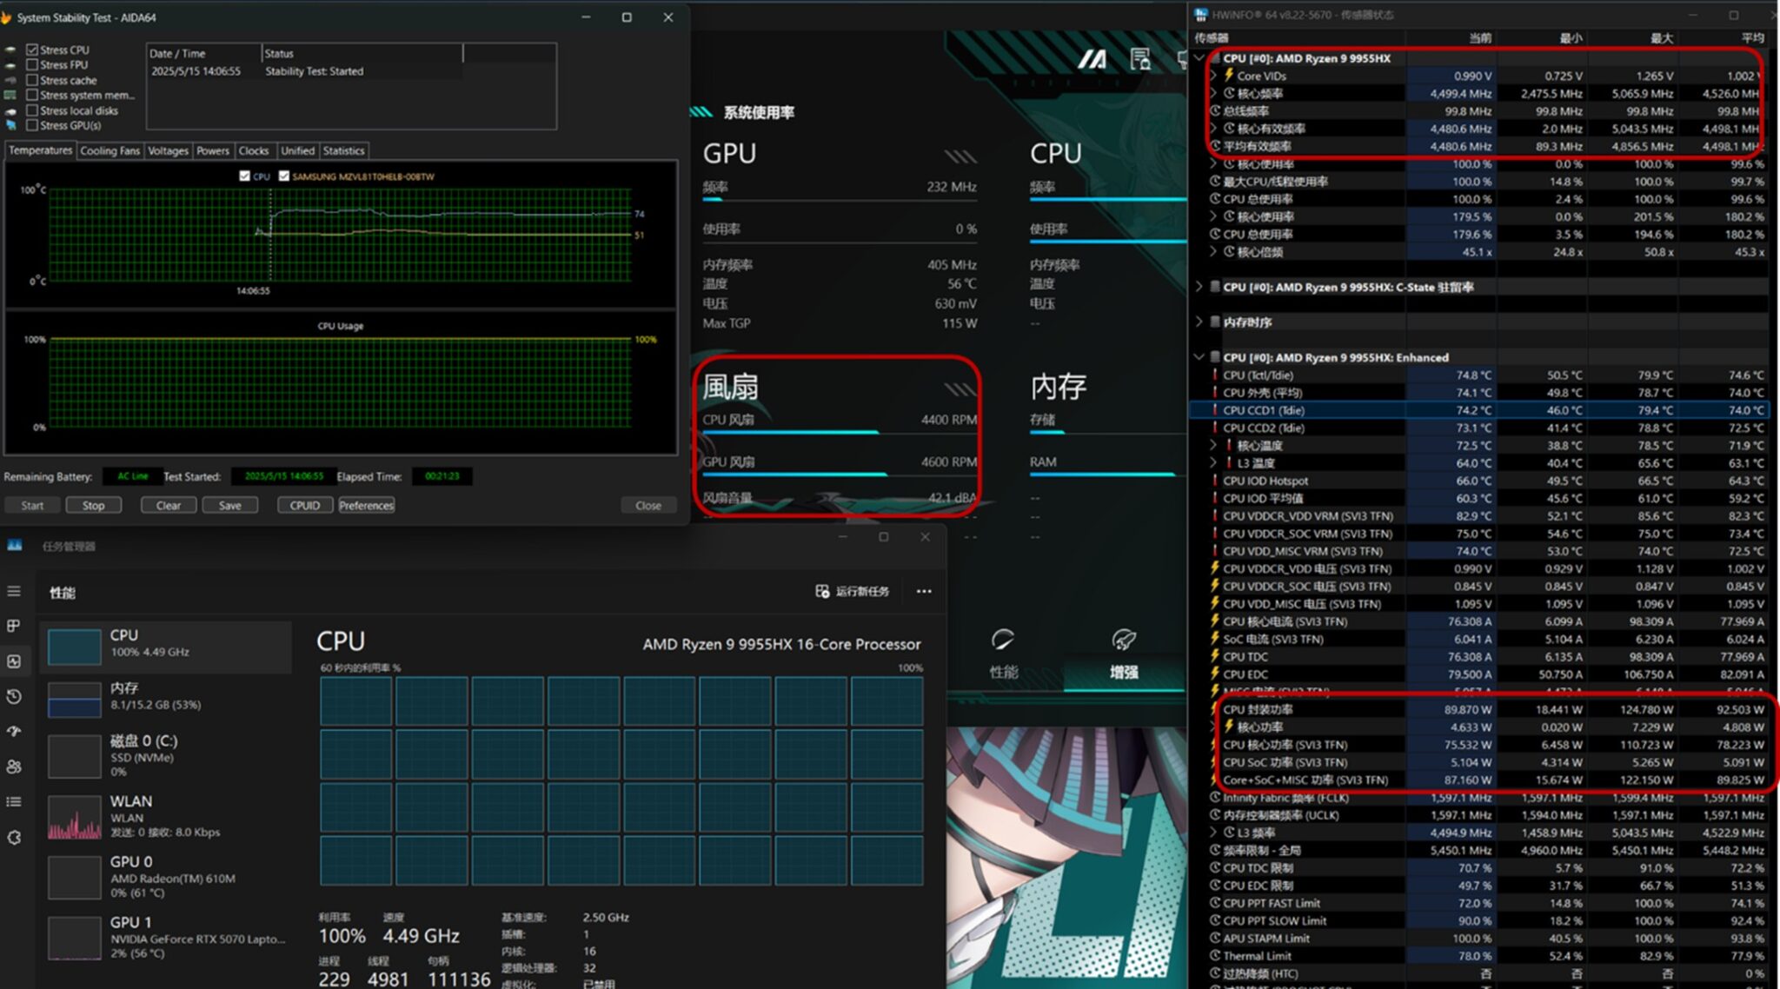The height and width of the screenshot is (989, 1780).
Task: Select Performance icon in Task Manager sidebar
Action: (14, 661)
